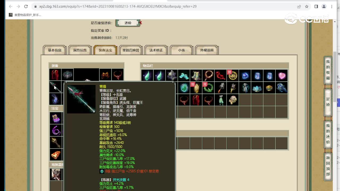This screenshot has height=191, width=340.
Task: Switch to the 装备法宝 tab
Action: 105,50
